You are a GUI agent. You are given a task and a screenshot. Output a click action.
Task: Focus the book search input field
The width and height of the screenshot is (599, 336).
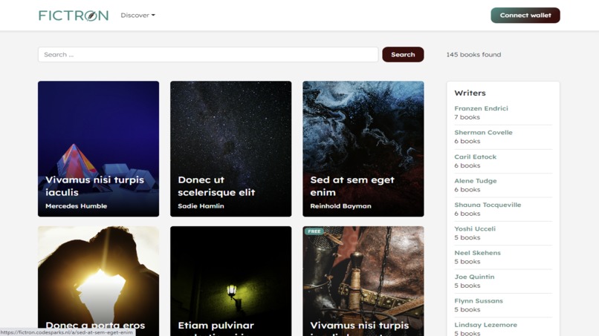[208, 55]
